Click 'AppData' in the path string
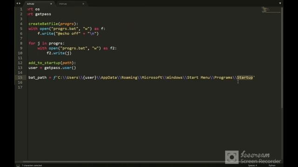Screen dimensions: 298x167 [108, 77]
